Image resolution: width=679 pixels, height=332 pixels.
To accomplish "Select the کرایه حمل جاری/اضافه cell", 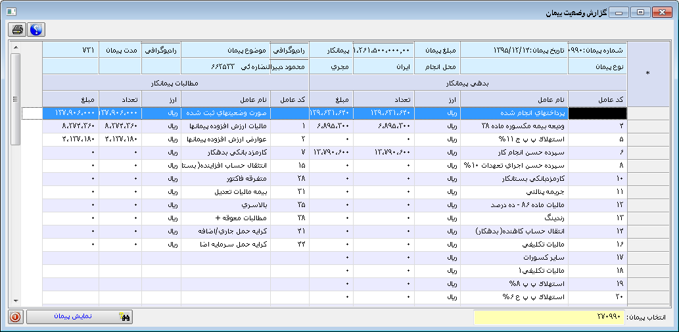I will coord(225,231).
